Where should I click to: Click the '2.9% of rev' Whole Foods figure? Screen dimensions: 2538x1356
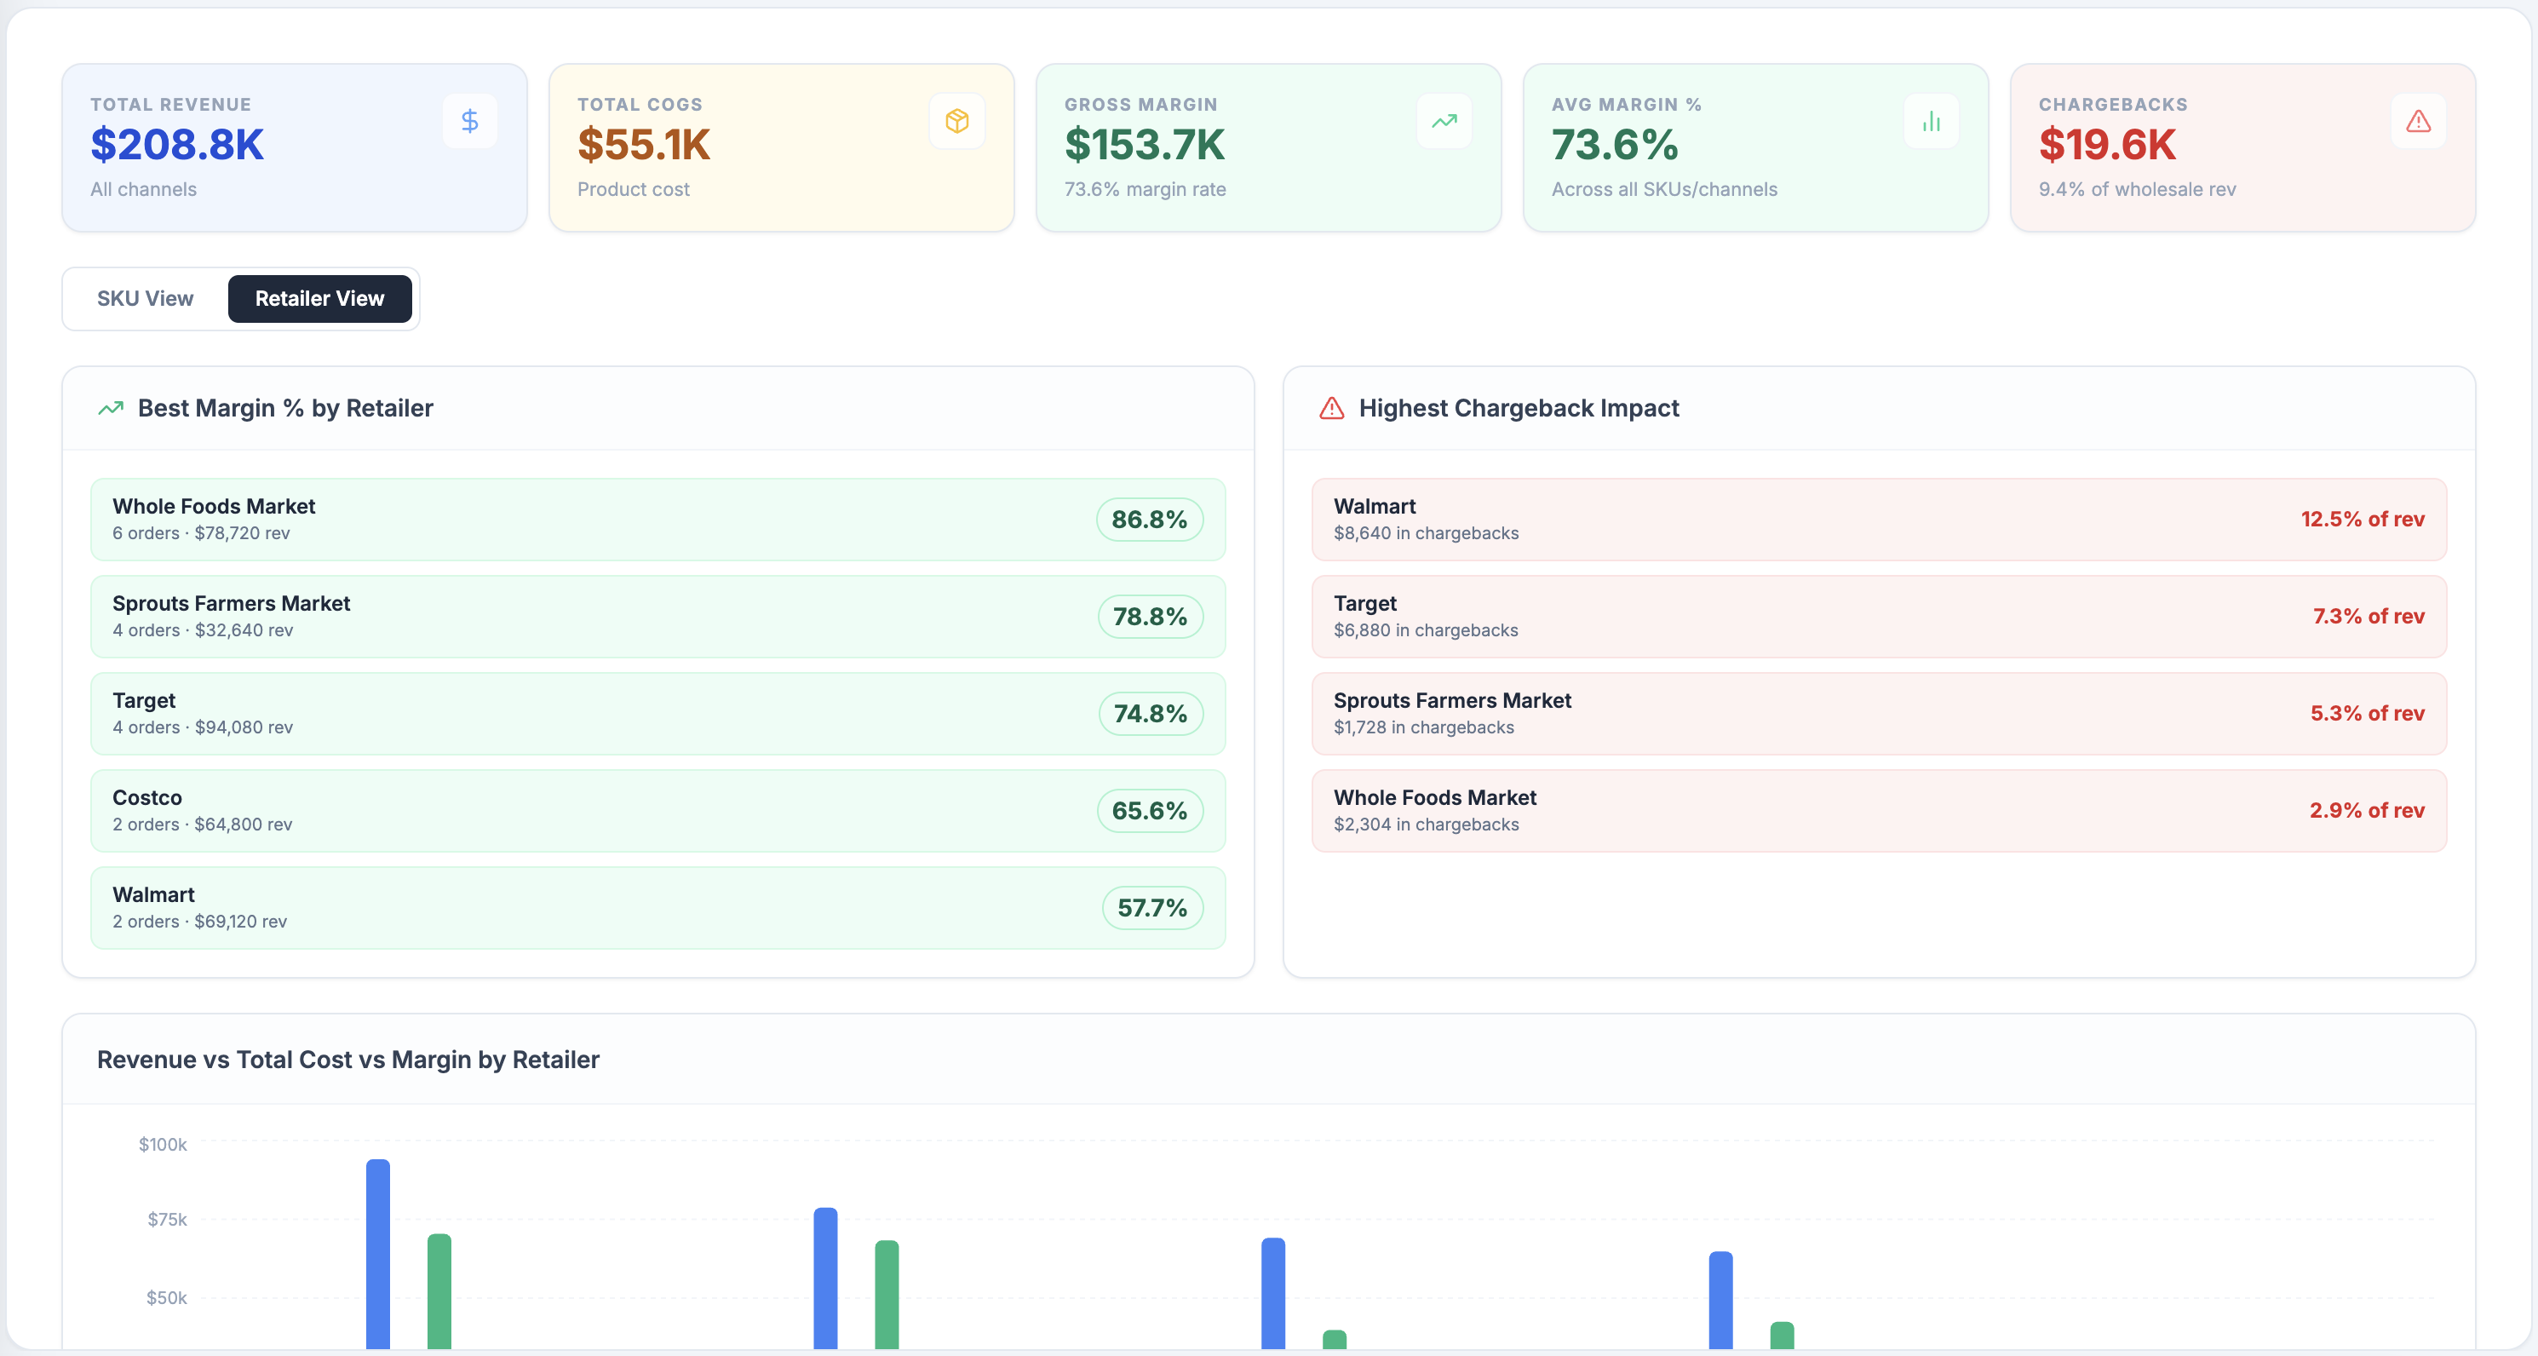click(x=2367, y=811)
